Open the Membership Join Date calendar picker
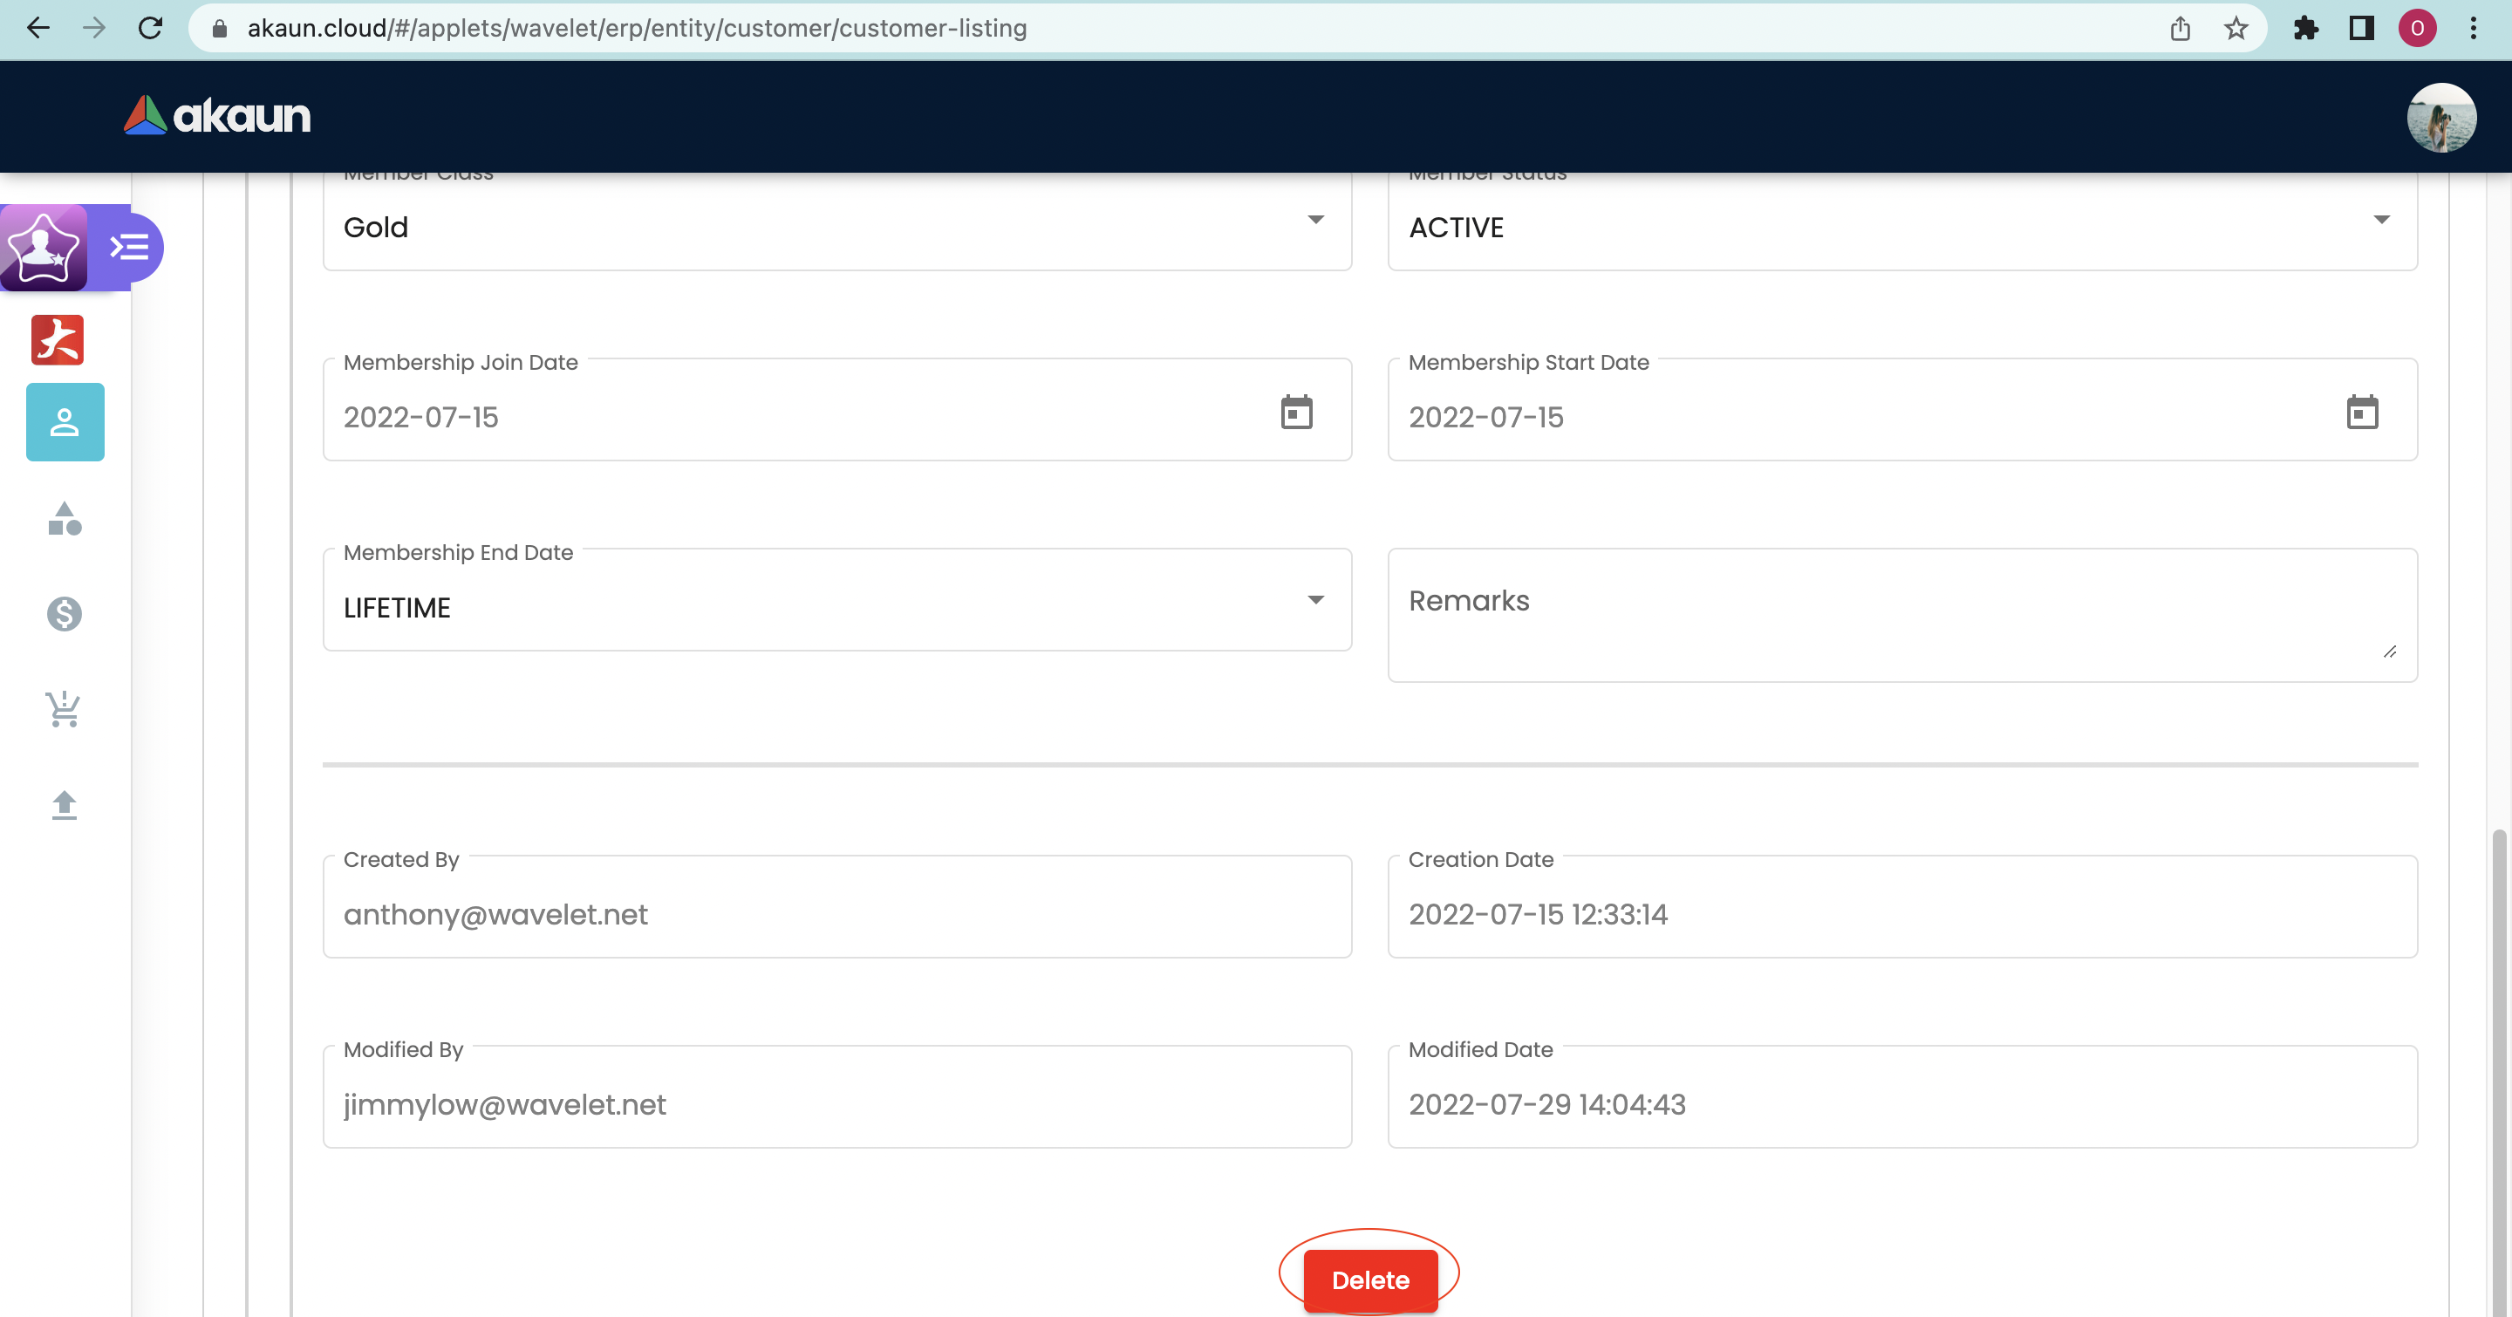Screen dimensions: 2512x1317 coord(1296,413)
